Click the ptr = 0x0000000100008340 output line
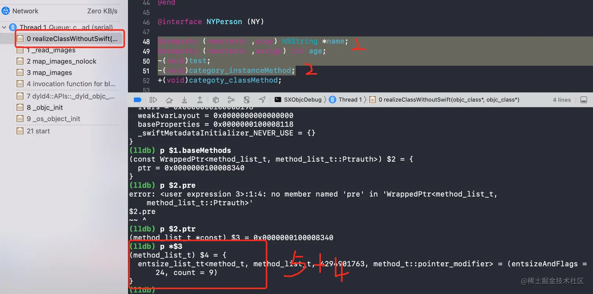Viewport: 593px width, 294px height. [191, 168]
